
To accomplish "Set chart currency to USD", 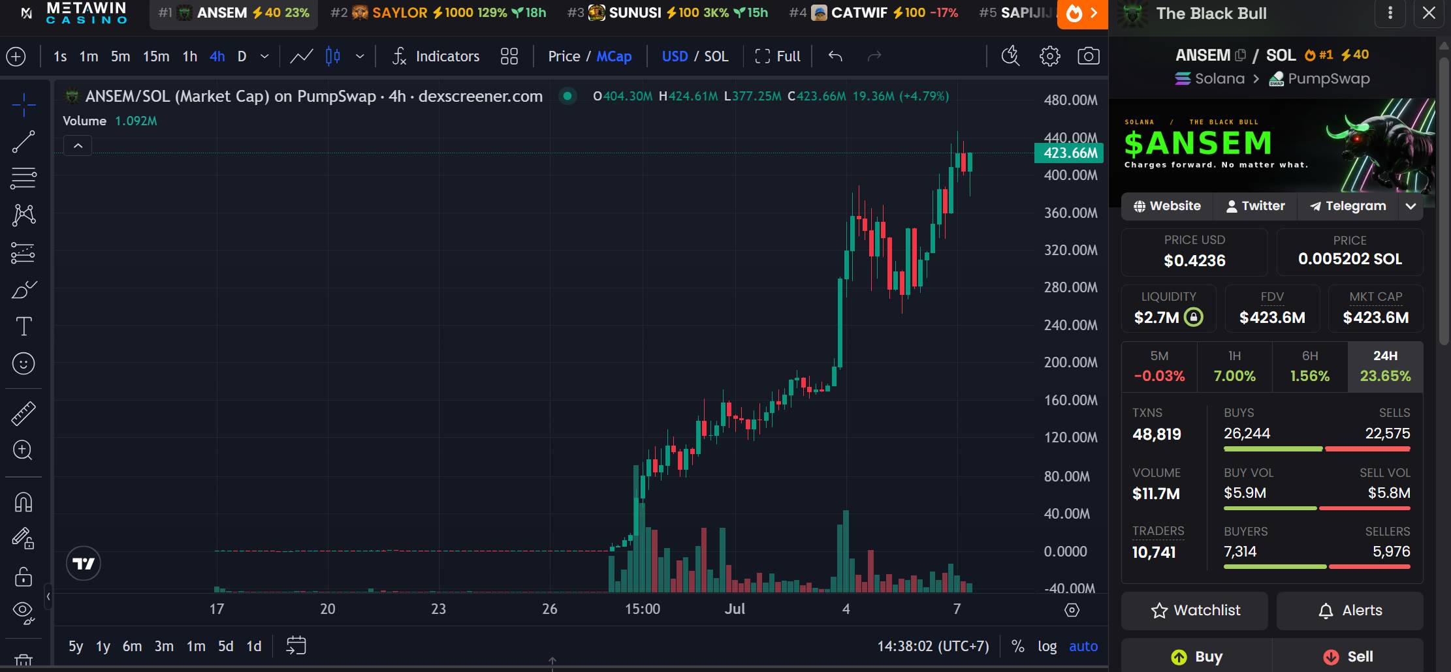I will point(675,57).
